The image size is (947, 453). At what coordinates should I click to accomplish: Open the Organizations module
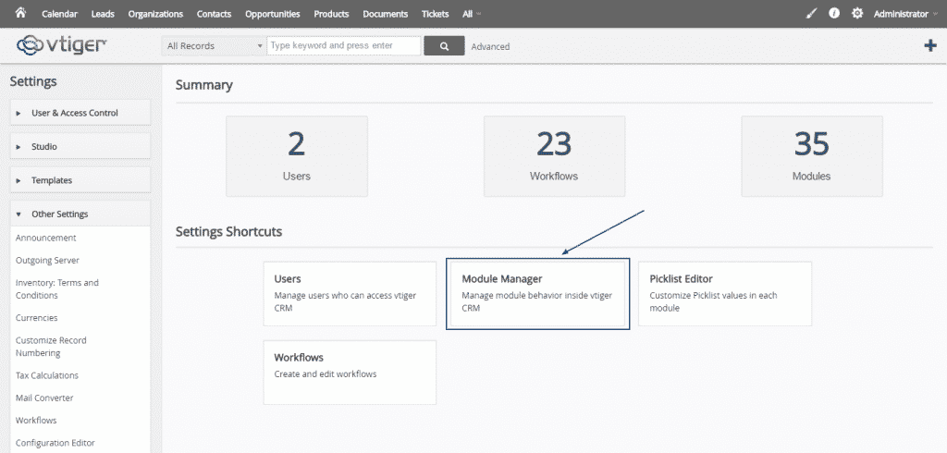155,14
